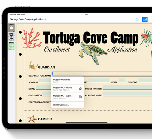The height and width of the screenshot is (139, 152).
Task: Select the Magico M. – Work autofill entry
Action: (68, 97)
